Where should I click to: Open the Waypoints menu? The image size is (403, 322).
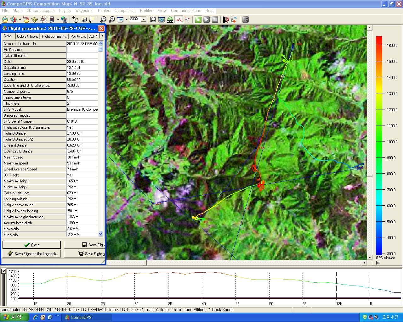click(84, 10)
